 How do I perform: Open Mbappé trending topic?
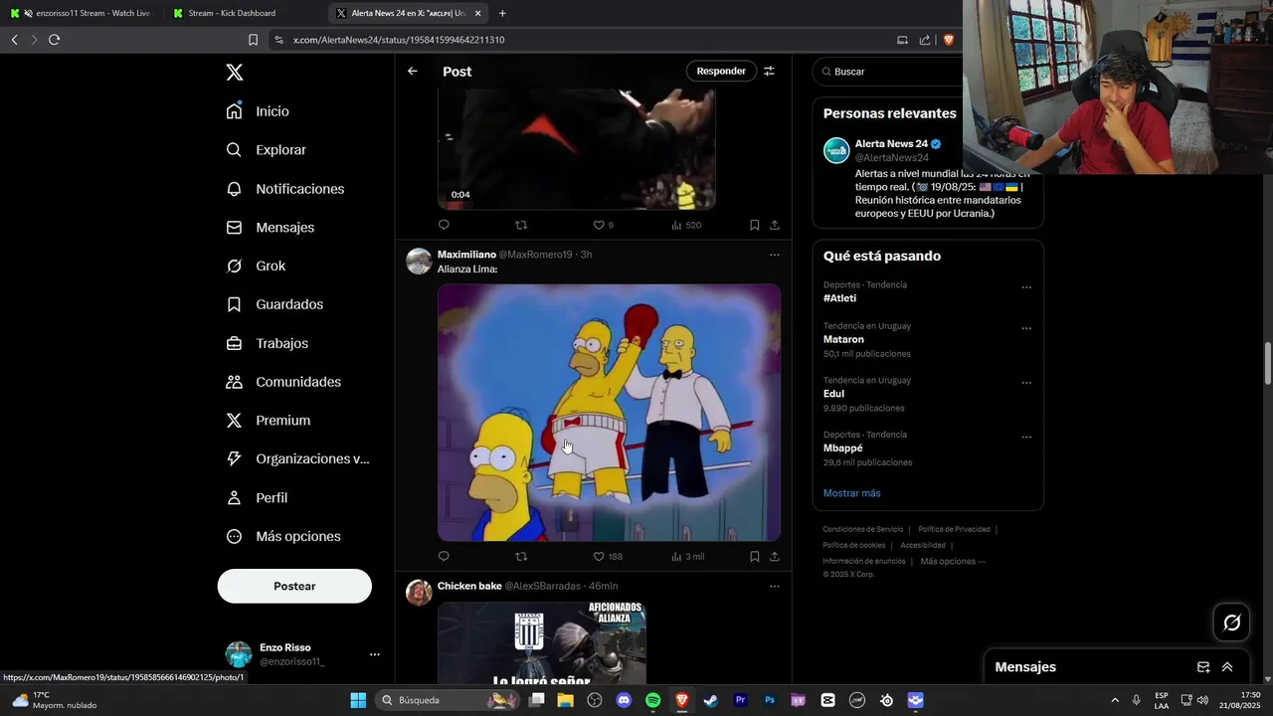[x=842, y=448]
